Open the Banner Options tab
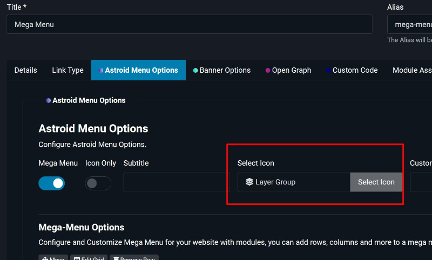This screenshot has height=260, width=432. (x=225, y=70)
